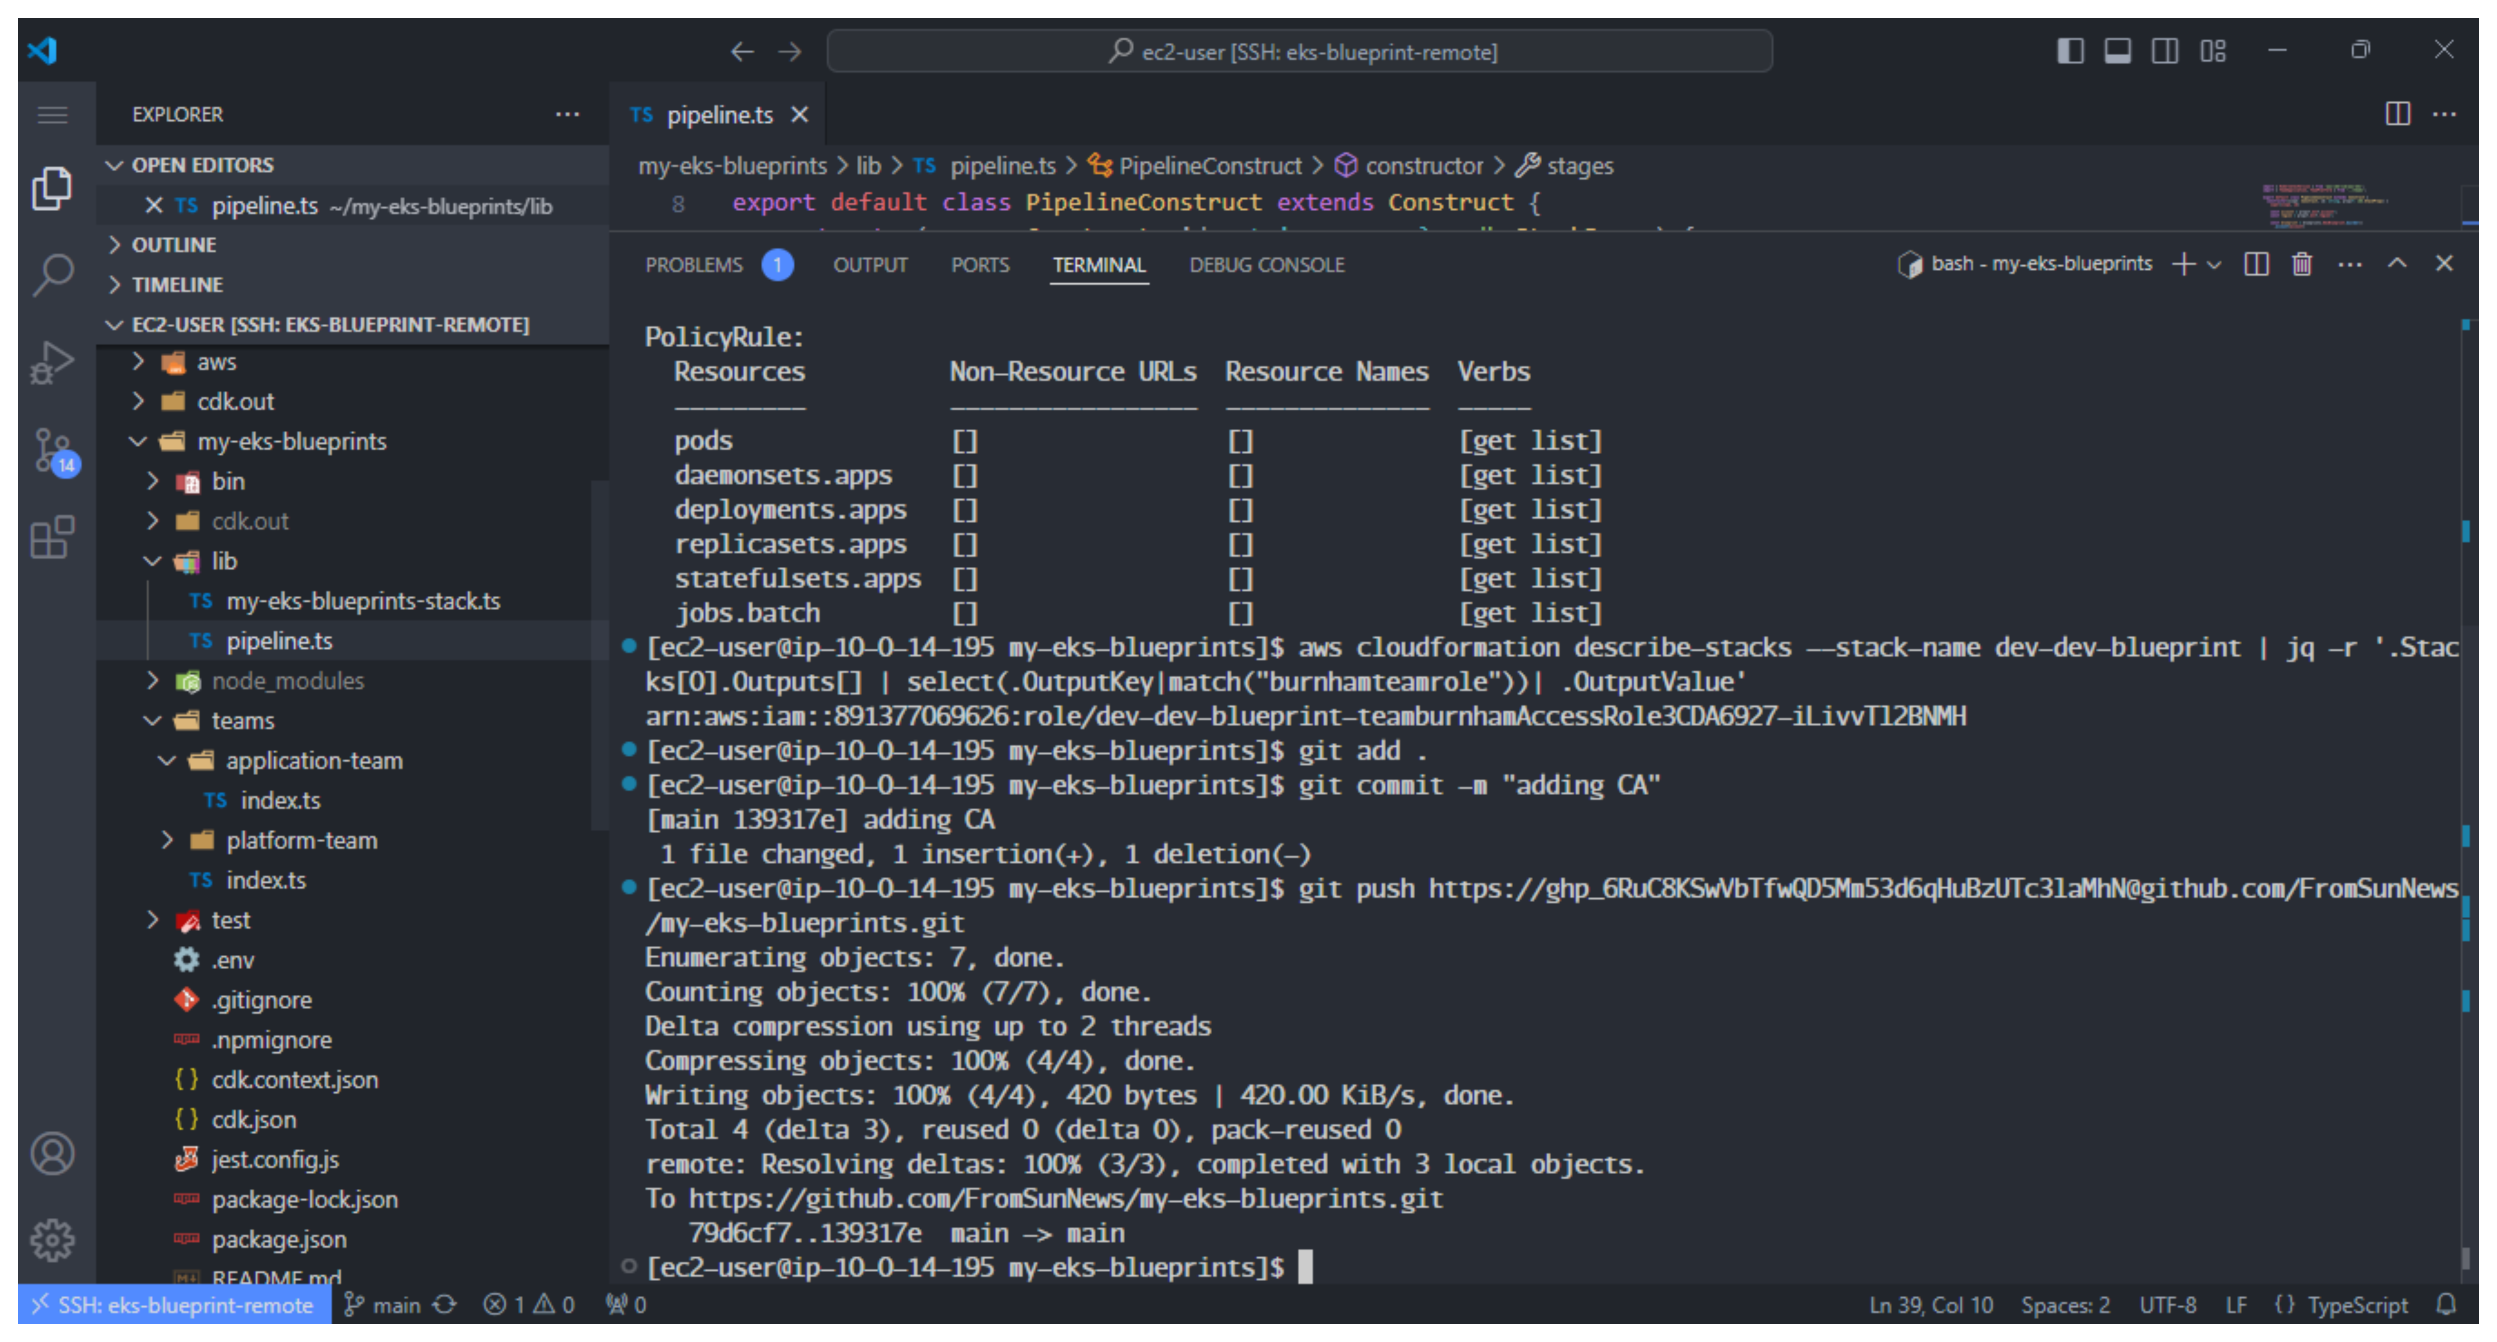Open Run and Debug view
The image size is (2497, 1342).
52,363
